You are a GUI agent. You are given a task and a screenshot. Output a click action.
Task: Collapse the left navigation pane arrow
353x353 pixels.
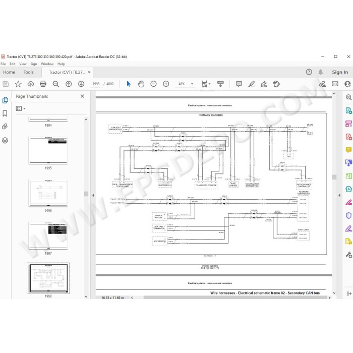click(93, 196)
